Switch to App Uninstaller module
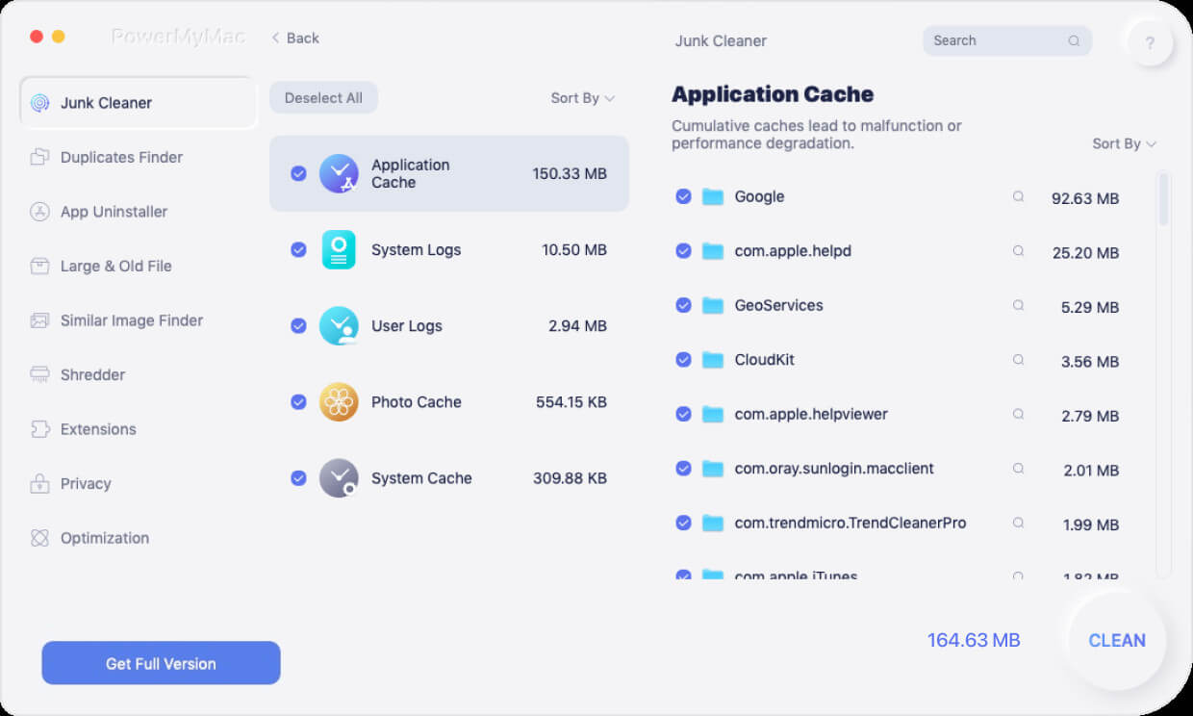The width and height of the screenshot is (1193, 716). 114,212
